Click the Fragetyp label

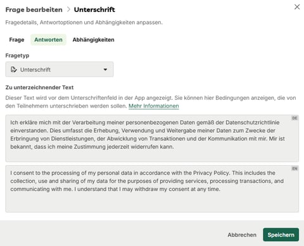pos(17,56)
